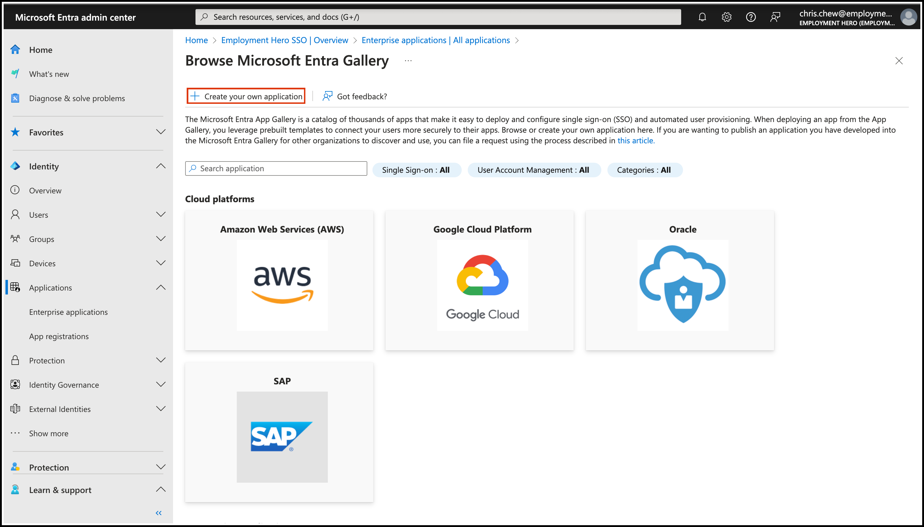Click the What's new sidebar icon
Viewport: 924px width, 527px height.
pyautogui.click(x=15, y=74)
